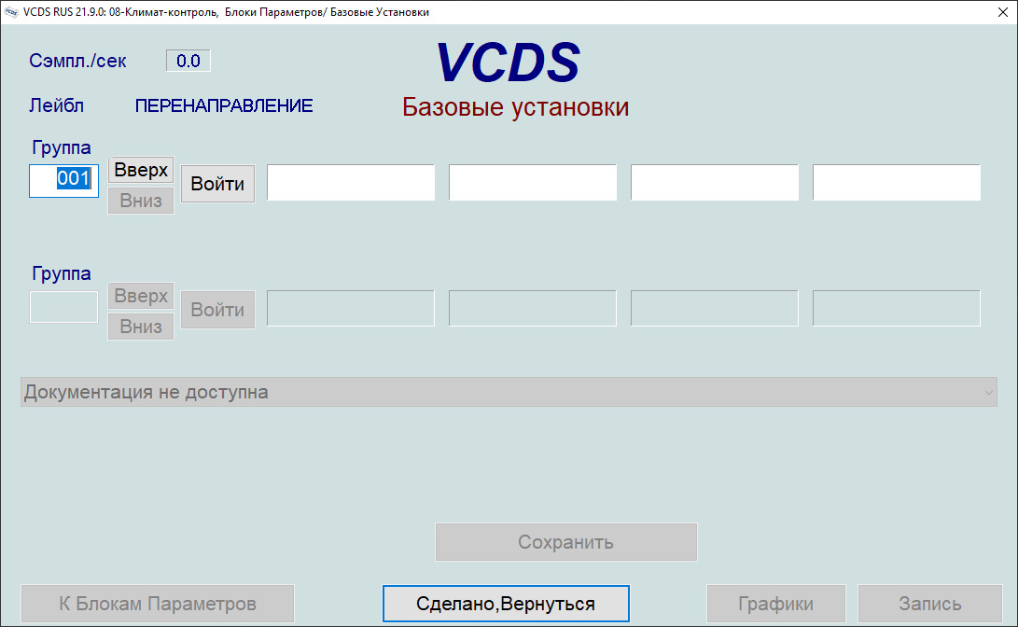Click the lower Вниз group button
The width and height of the screenshot is (1018, 627).
point(141,327)
